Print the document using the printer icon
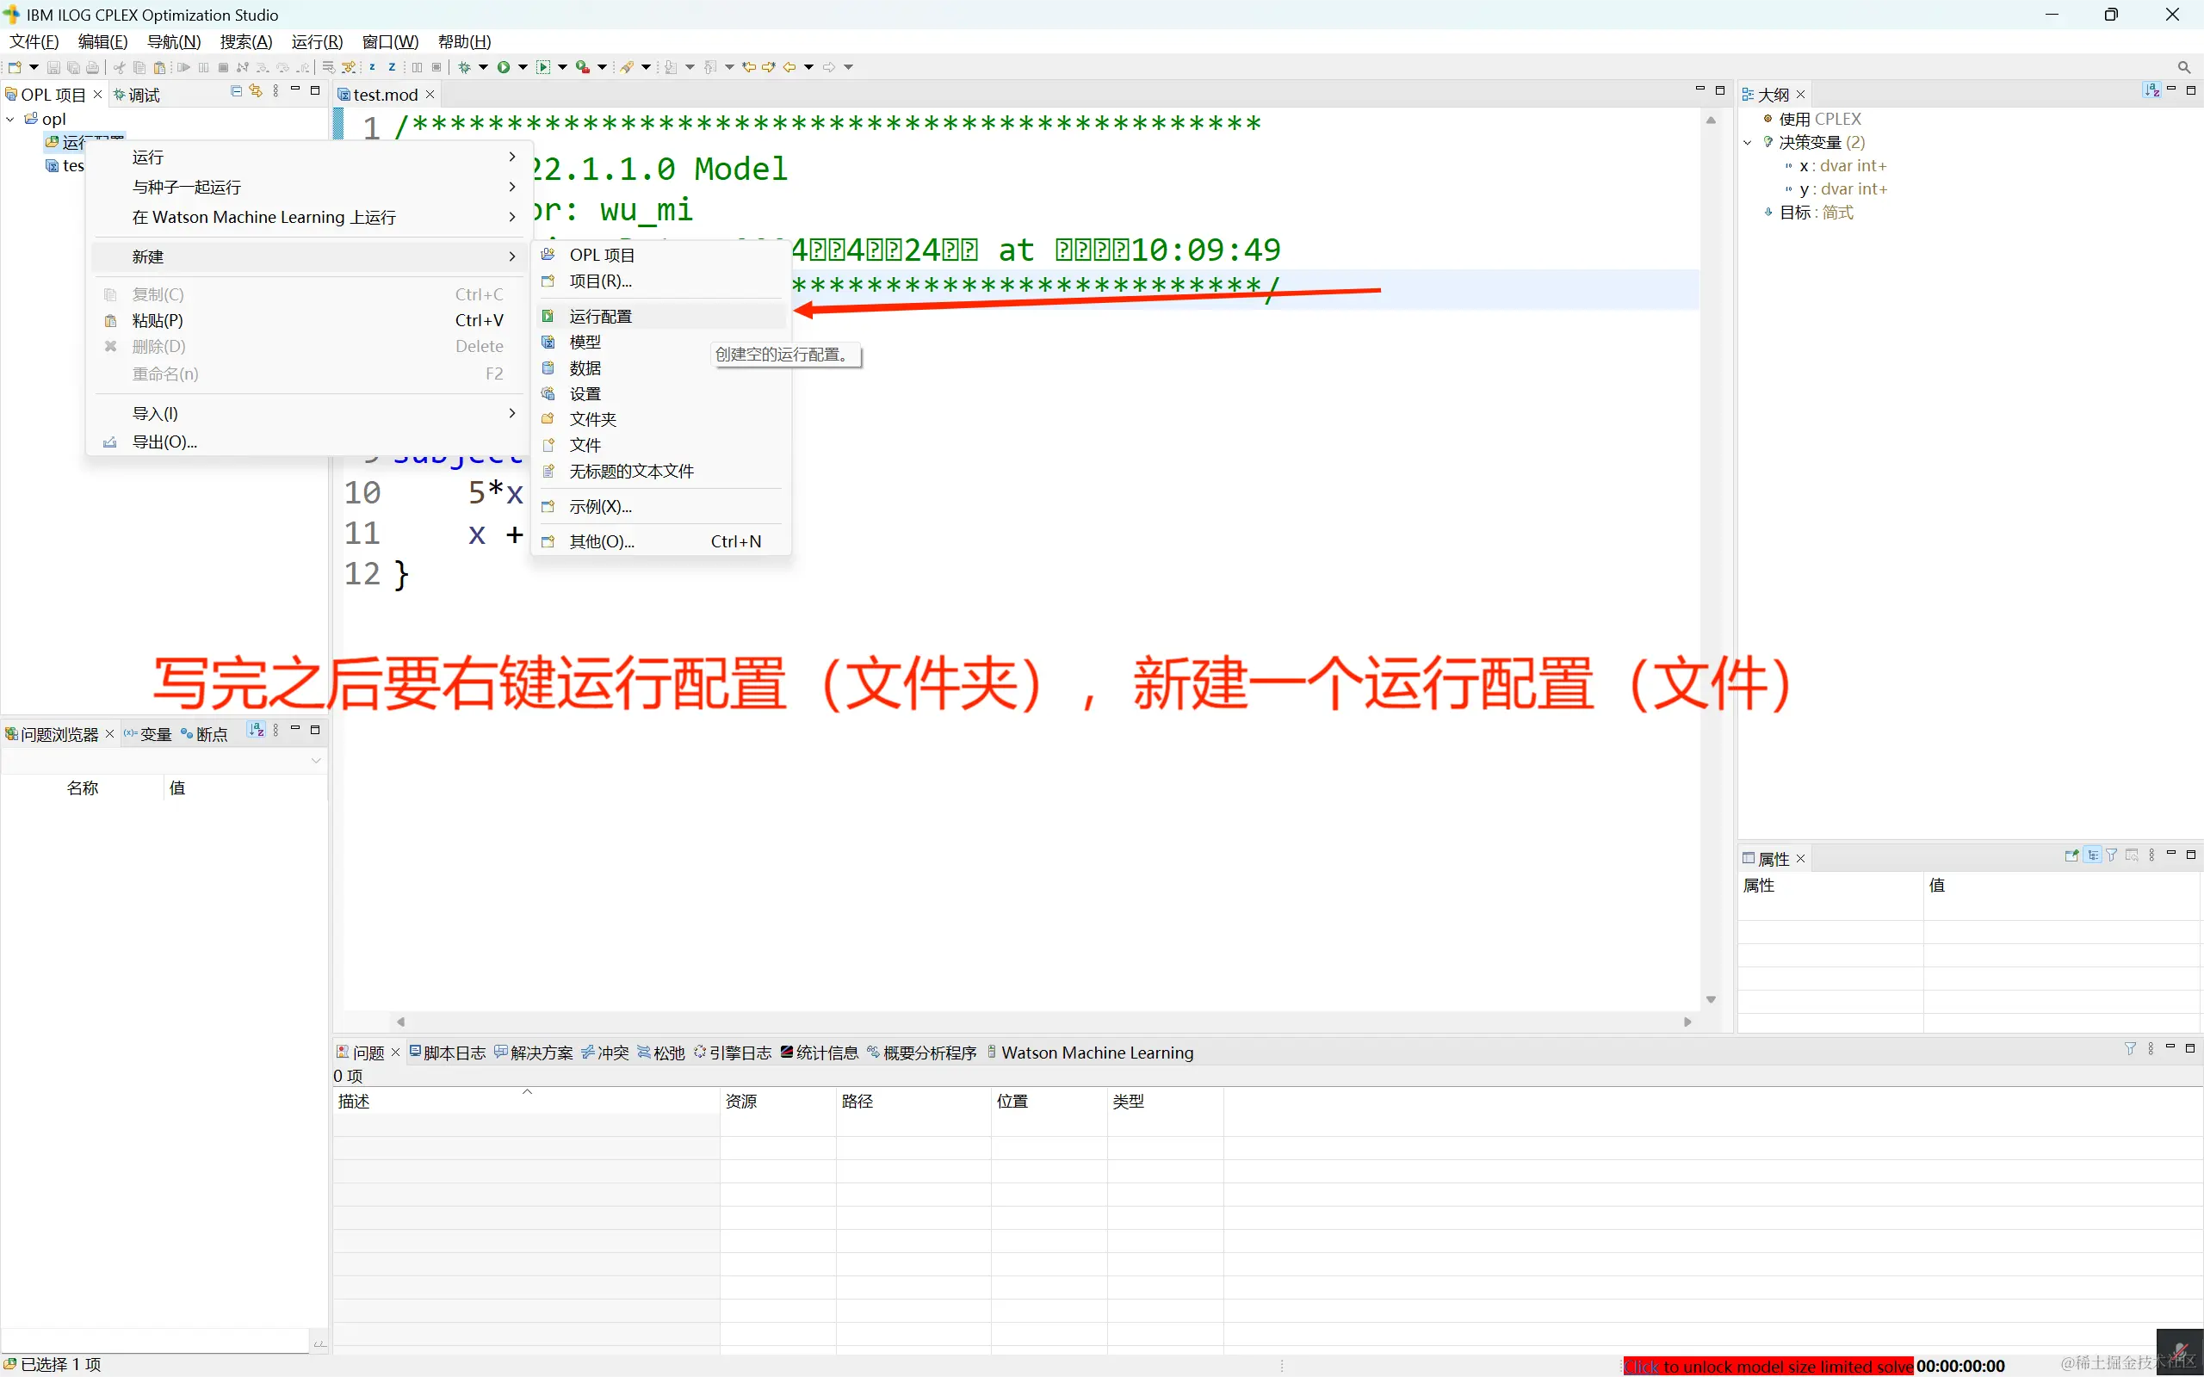2204x1377 pixels. tap(92, 66)
